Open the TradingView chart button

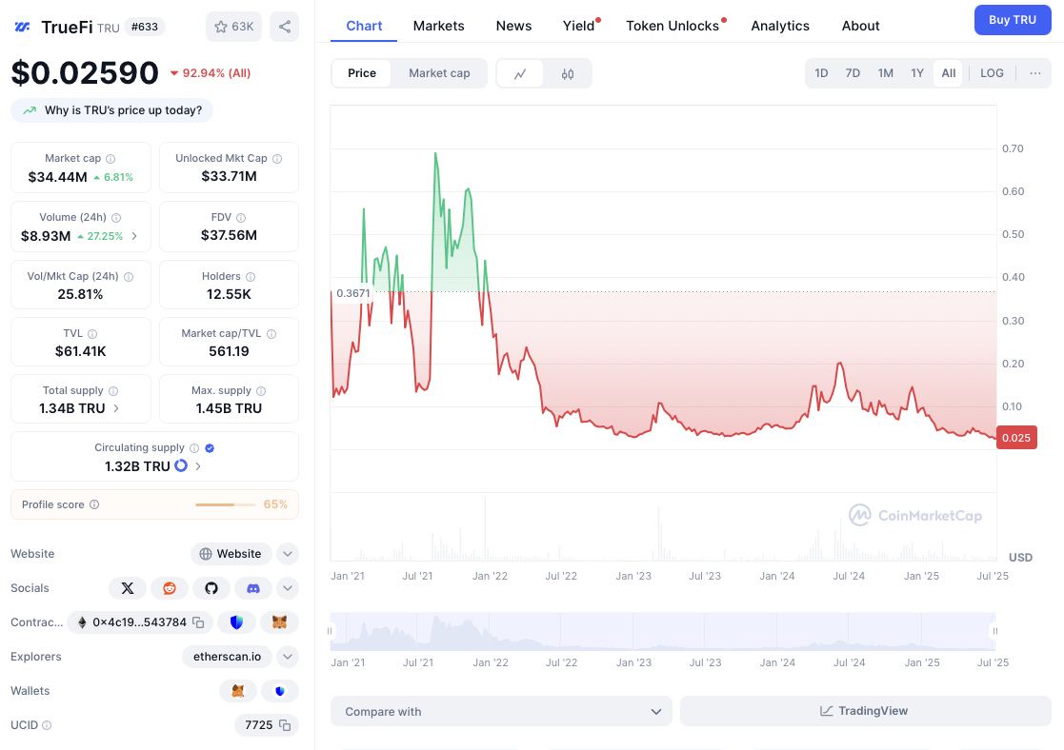pyautogui.click(x=865, y=711)
